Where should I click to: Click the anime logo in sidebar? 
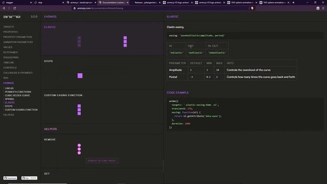click(x=12, y=17)
